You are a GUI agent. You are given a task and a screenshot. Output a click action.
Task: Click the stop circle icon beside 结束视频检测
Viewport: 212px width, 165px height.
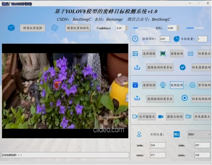pos(184,98)
